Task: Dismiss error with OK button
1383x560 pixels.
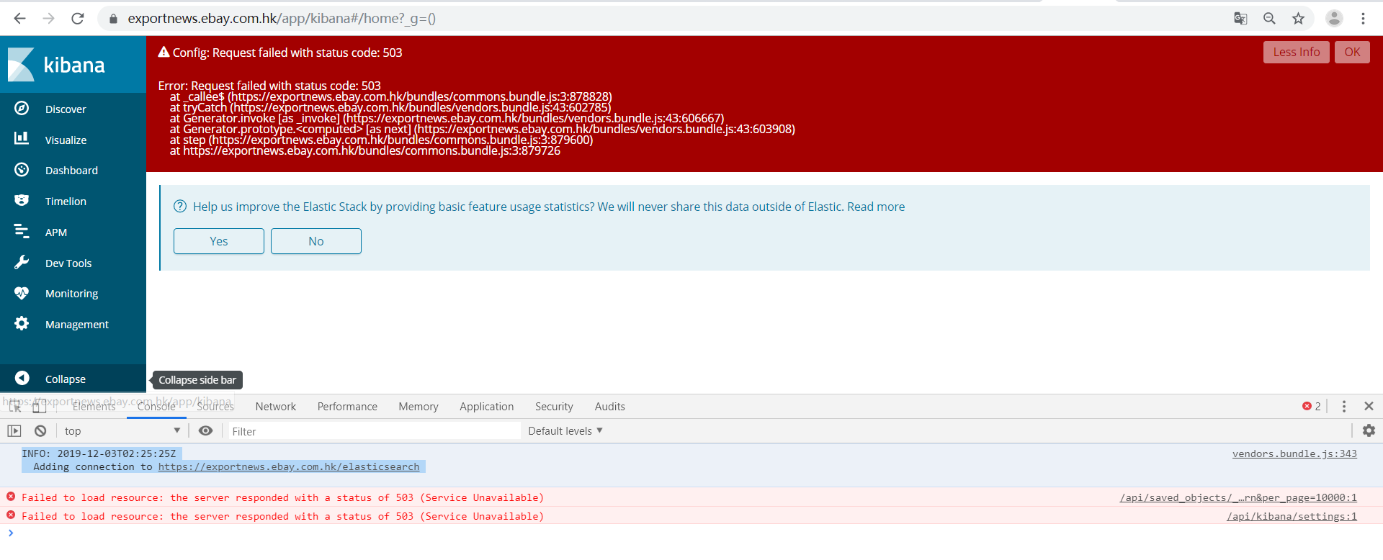Action: pyautogui.click(x=1352, y=52)
